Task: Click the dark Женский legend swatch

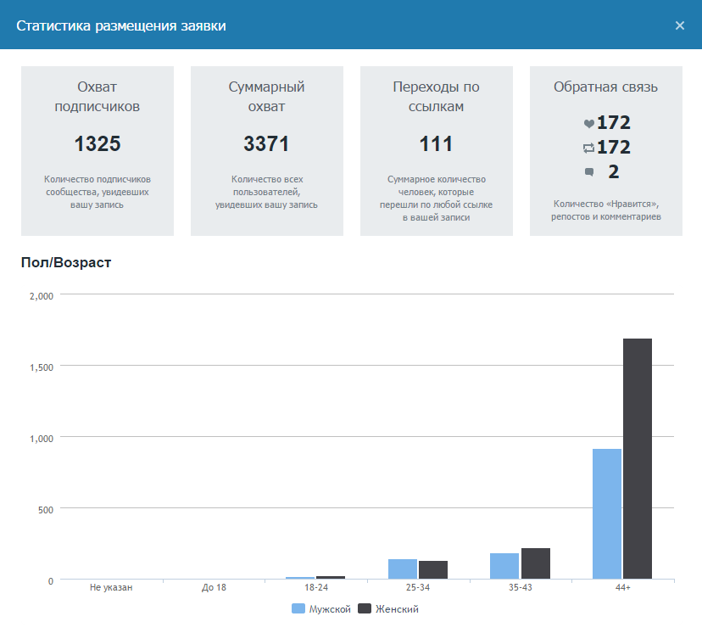Action: pyautogui.click(x=365, y=609)
